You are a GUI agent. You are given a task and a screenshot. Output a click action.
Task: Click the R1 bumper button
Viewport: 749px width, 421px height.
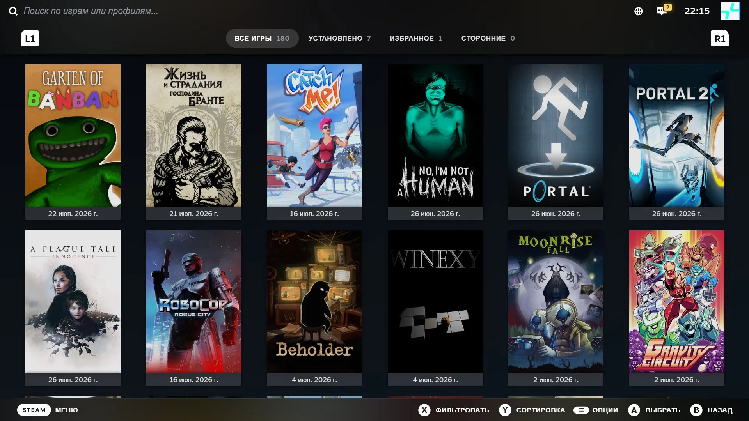[x=720, y=38]
